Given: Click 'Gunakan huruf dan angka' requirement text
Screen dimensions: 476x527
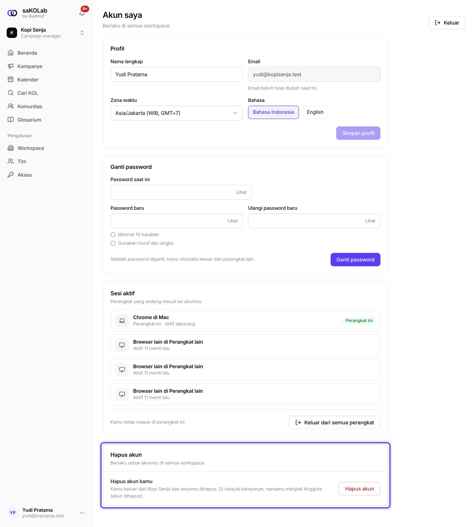Looking at the screenshot, I should [x=145, y=243].
